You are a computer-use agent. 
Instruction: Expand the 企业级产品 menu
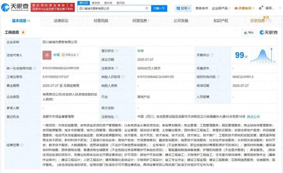tap(221, 8)
